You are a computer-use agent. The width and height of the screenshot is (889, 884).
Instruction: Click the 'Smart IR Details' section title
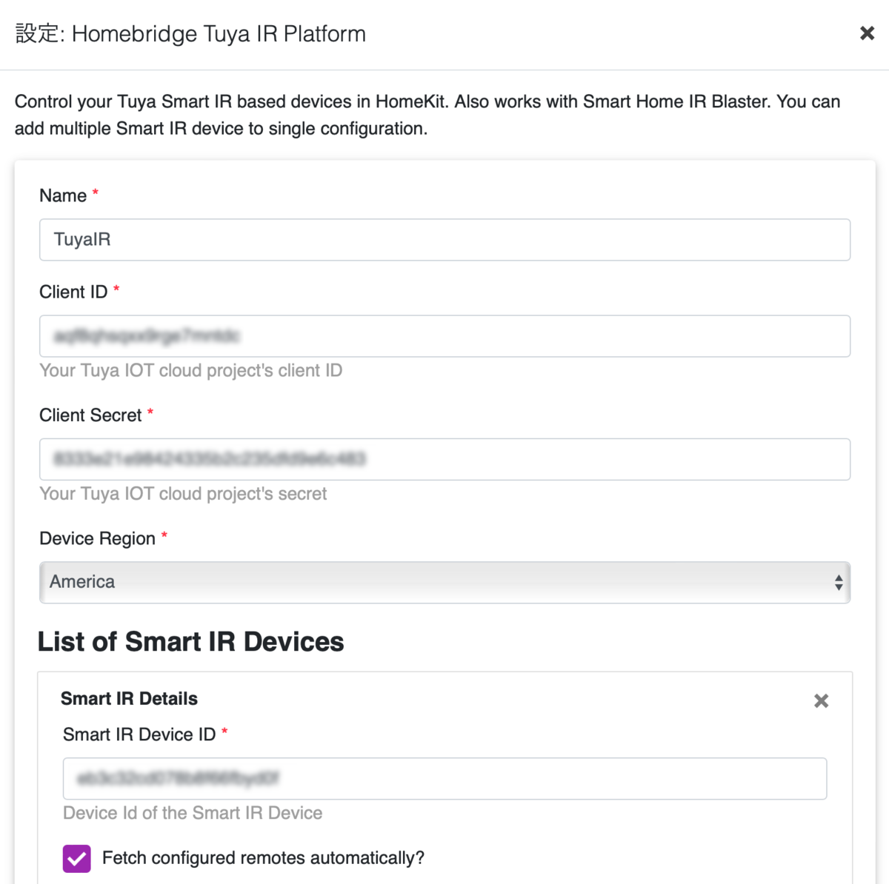point(129,699)
